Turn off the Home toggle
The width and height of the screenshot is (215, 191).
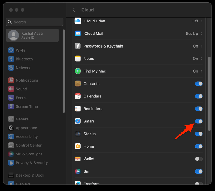click(199, 146)
